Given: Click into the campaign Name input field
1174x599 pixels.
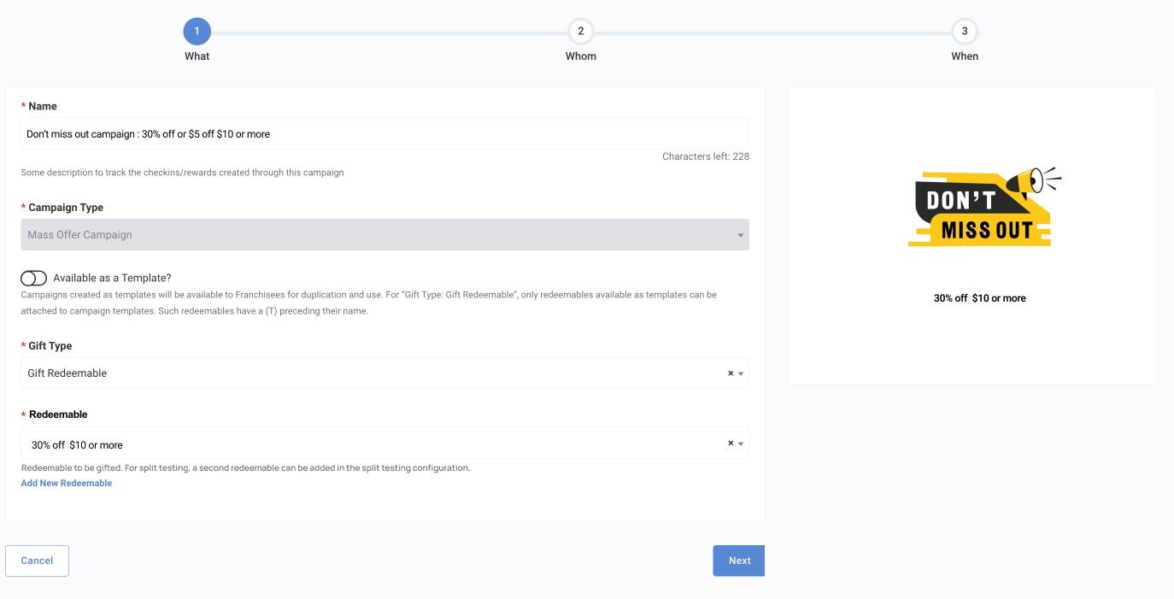Looking at the screenshot, I should (x=384, y=133).
